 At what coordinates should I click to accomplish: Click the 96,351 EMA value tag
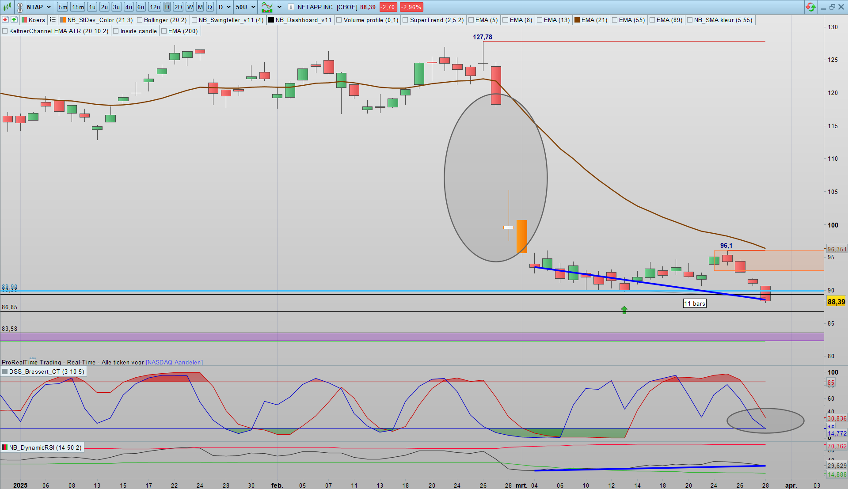point(837,249)
